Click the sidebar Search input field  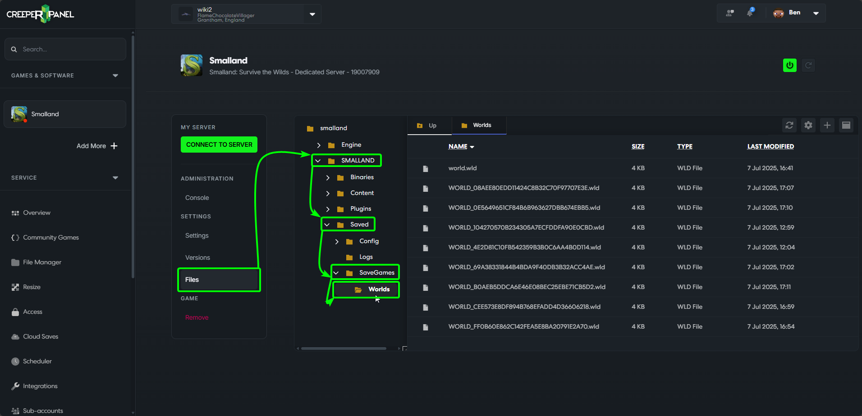point(65,49)
